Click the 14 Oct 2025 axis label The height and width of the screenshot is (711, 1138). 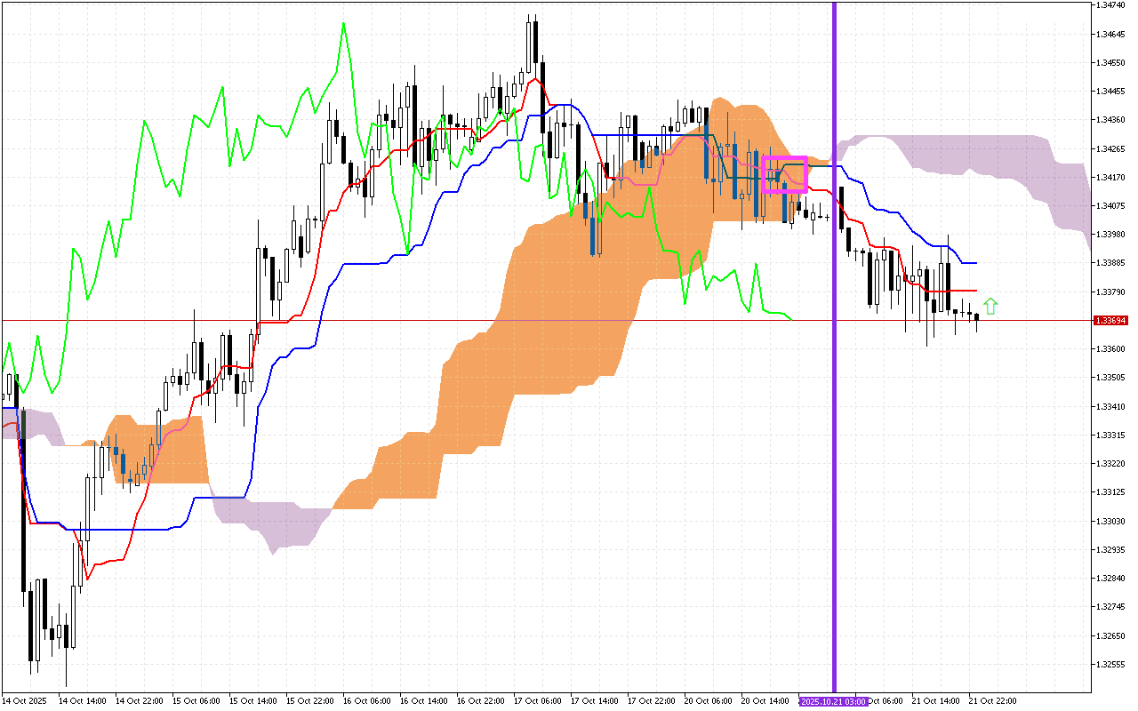[x=24, y=699]
